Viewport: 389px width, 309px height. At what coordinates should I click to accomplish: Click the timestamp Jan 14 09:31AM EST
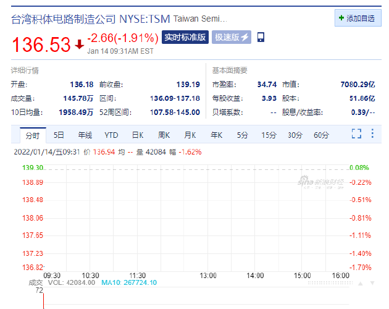tap(120, 51)
